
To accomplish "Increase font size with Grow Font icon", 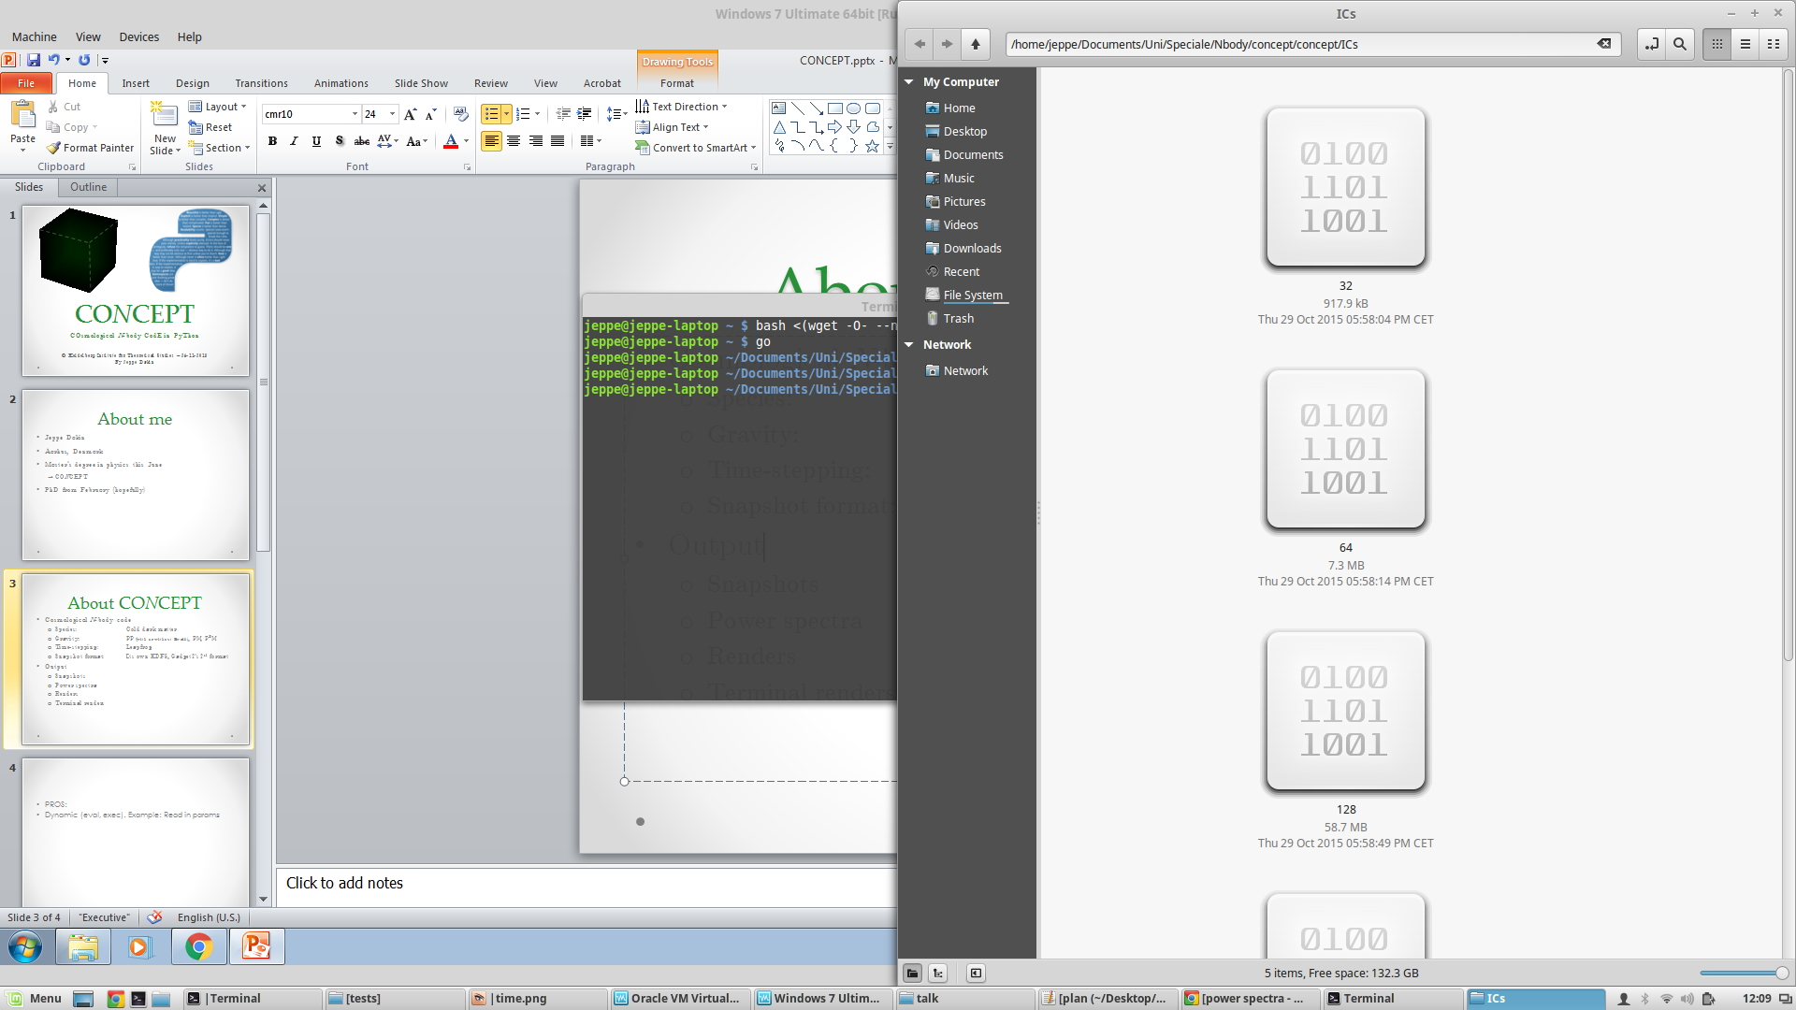I will [410, 114].
